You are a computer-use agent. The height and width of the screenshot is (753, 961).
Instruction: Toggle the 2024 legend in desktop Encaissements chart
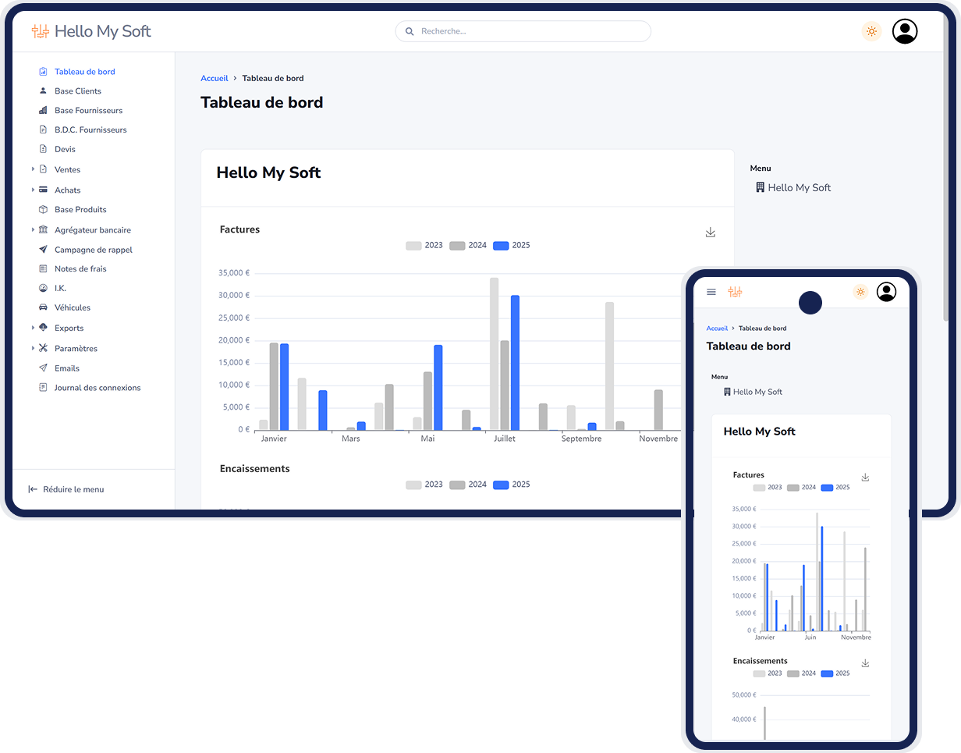point(468,485)
